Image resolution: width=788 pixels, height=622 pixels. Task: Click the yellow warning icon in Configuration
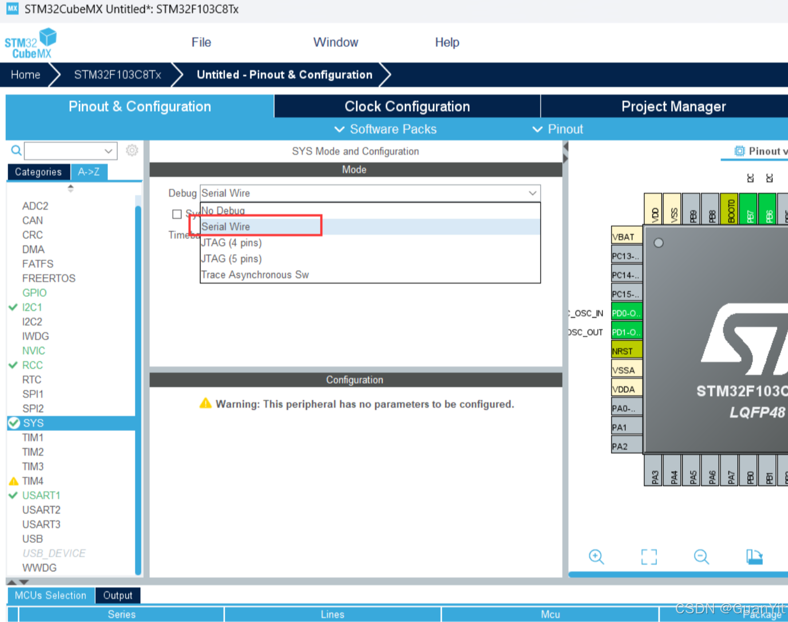point(206,403)
